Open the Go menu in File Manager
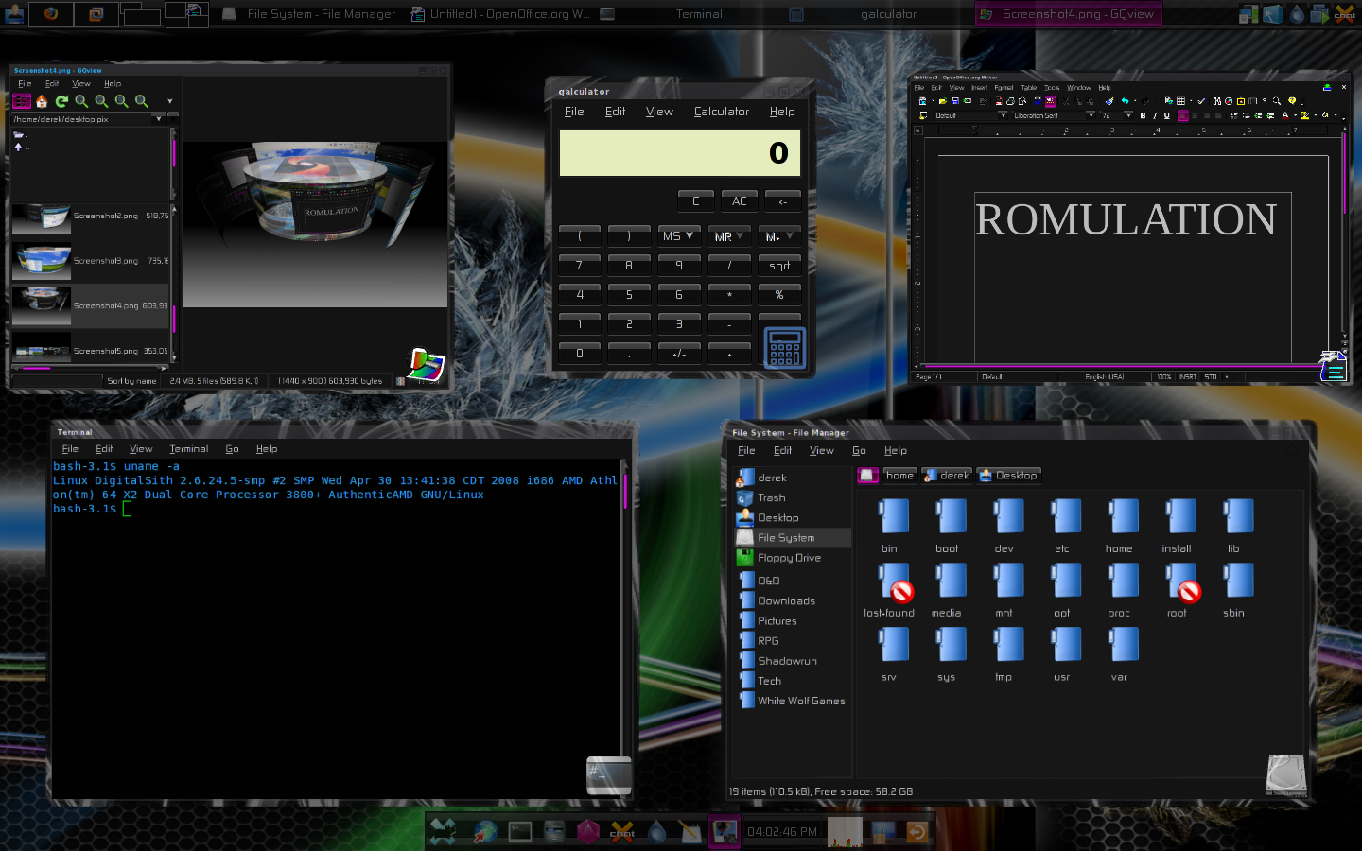The height and width of the screenshot is (851, 1362). tap(859, 451)
